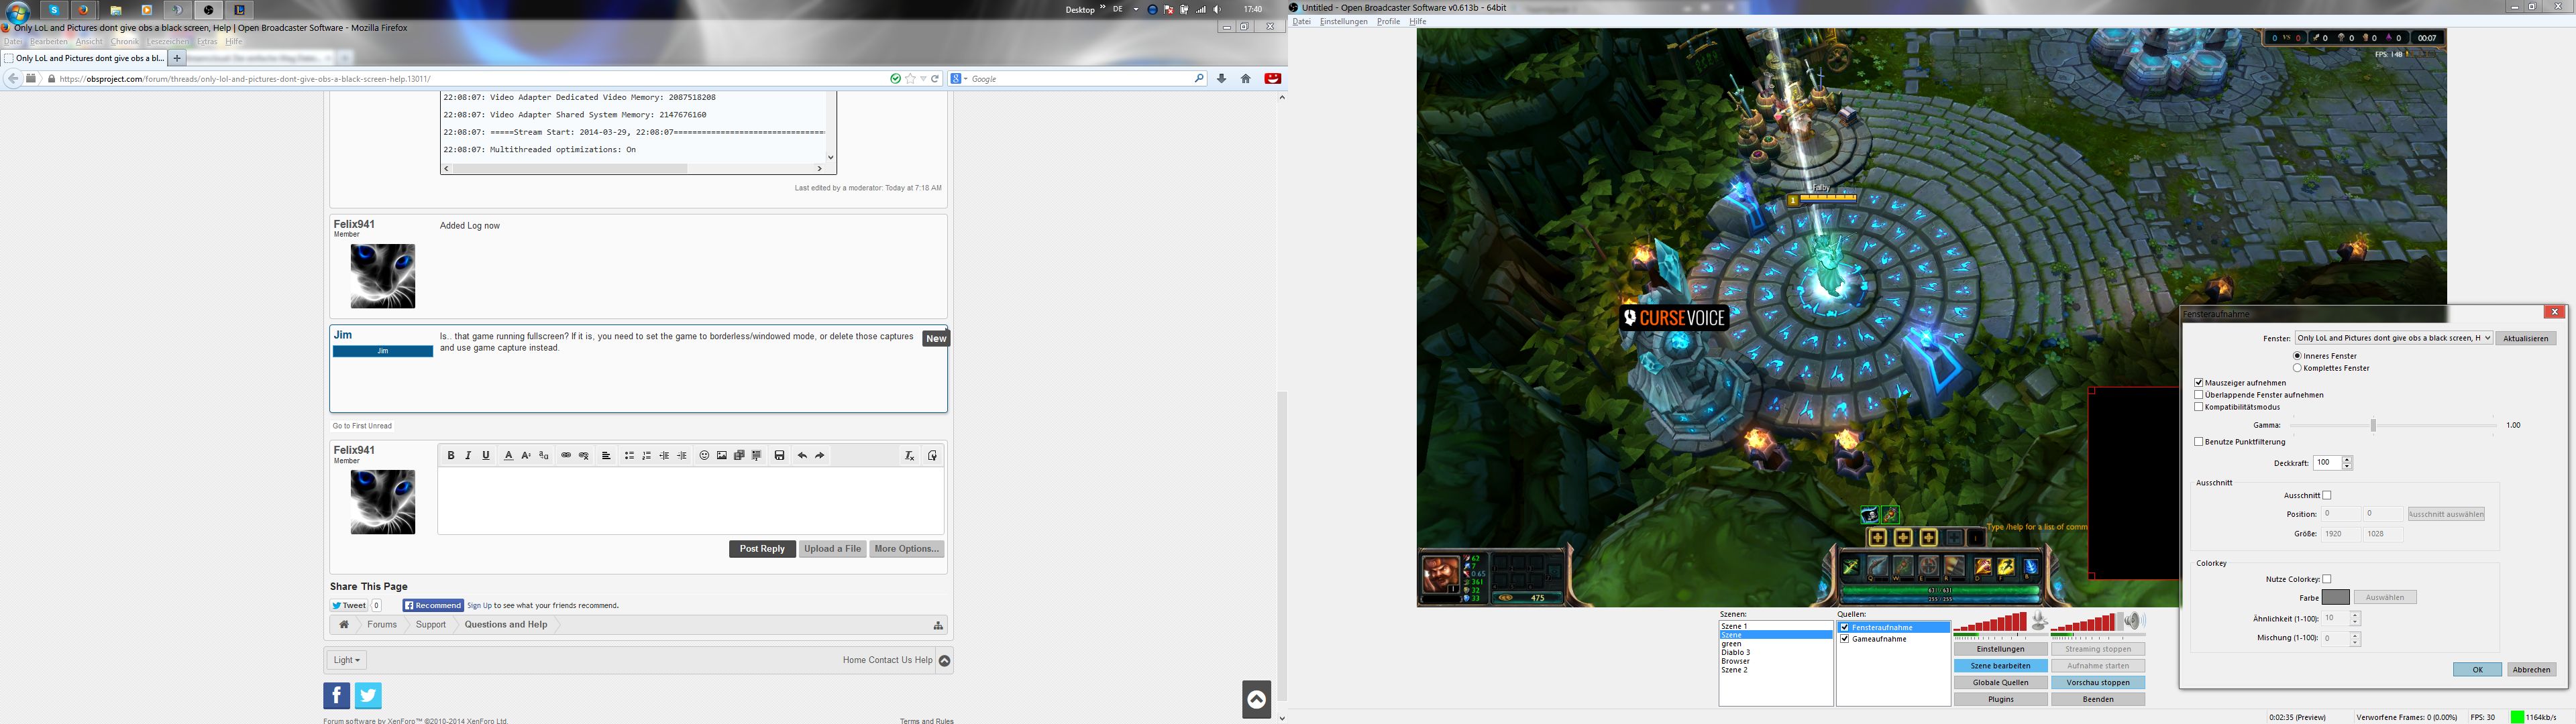Insert an unordered bullet list
This screenshot has width=2576, height=724.
coord(629,456)
